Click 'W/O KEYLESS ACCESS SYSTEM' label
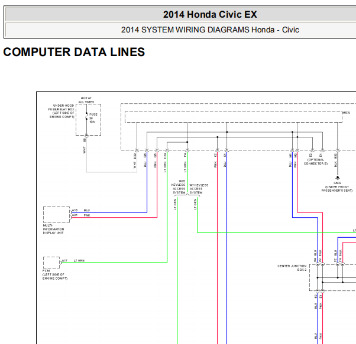The height and width of the screenshot is (344, 356). [179, 187]
